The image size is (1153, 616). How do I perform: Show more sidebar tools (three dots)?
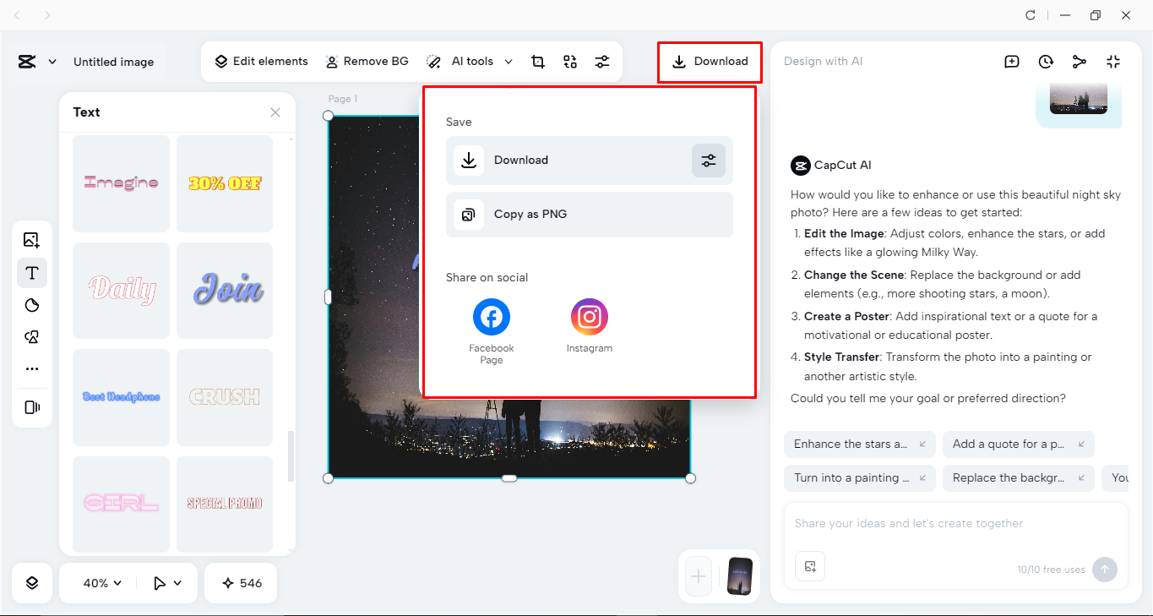32,369
